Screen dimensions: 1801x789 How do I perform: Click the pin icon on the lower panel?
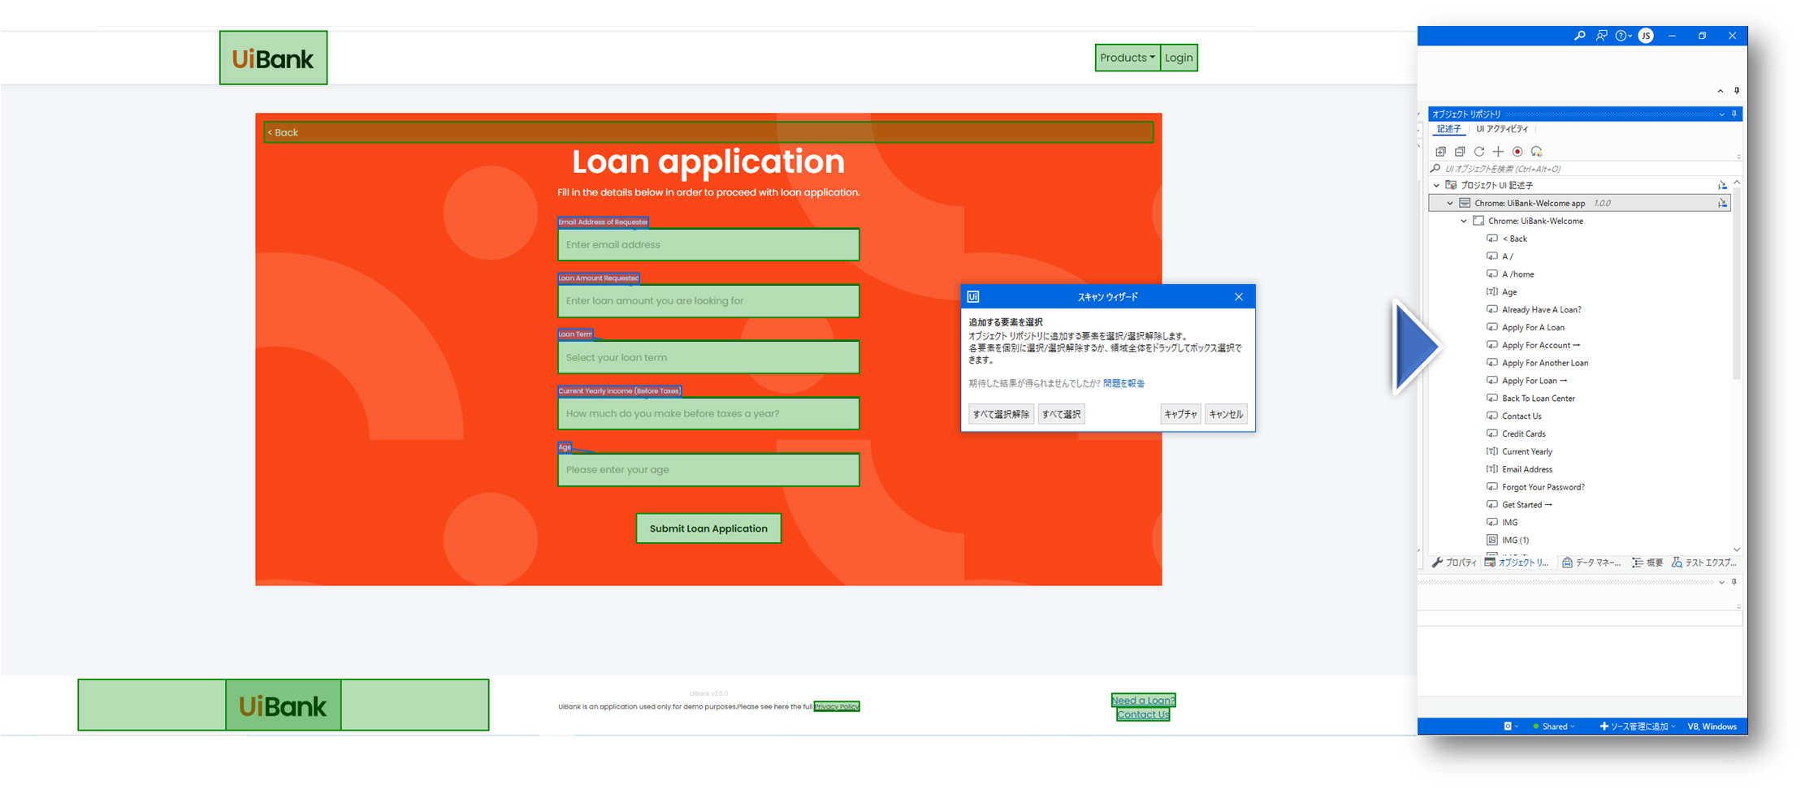click(x=1734, y=582)
